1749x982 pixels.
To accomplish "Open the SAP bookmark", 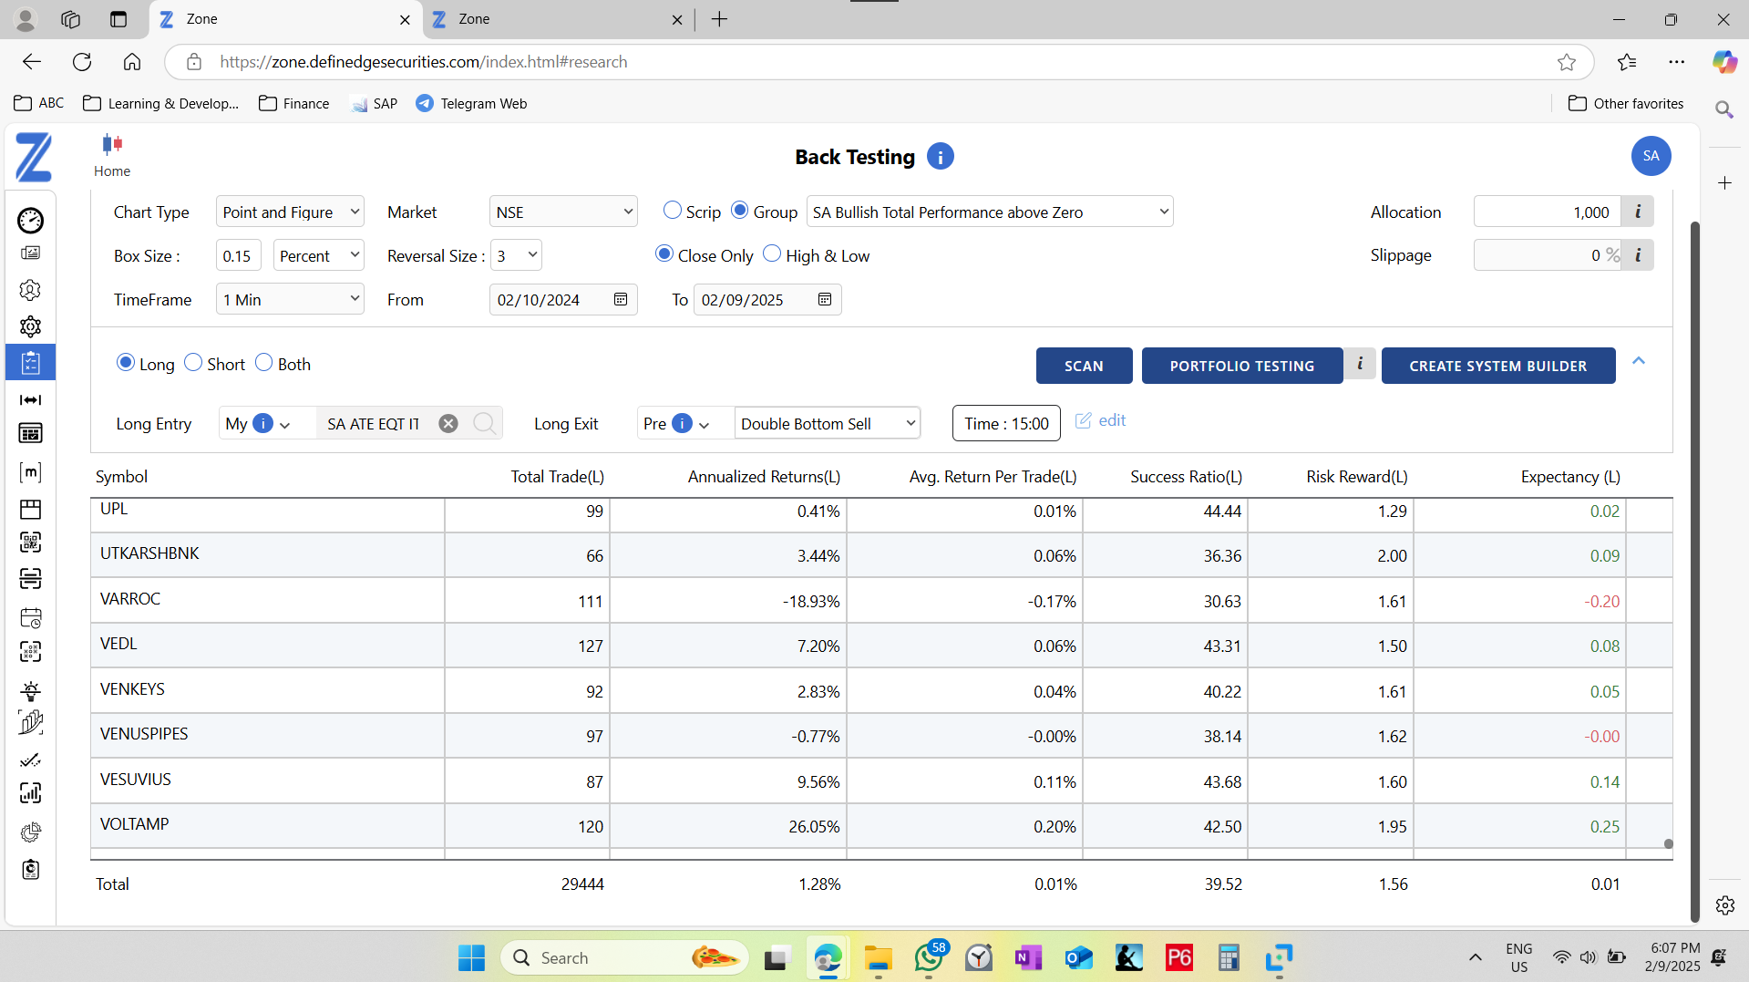I will tap(375, 103).
